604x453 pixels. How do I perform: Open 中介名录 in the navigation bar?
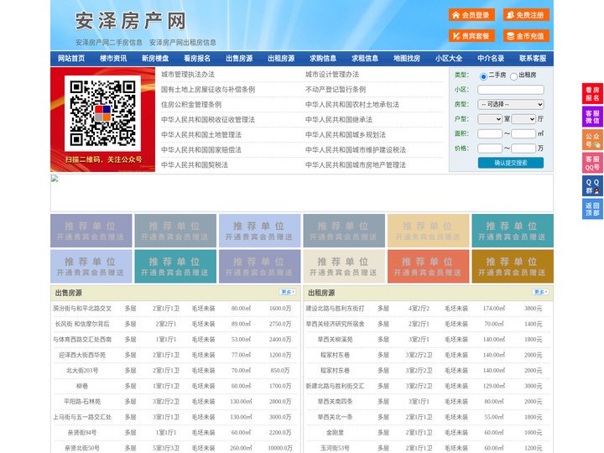[x=491, y=59]
